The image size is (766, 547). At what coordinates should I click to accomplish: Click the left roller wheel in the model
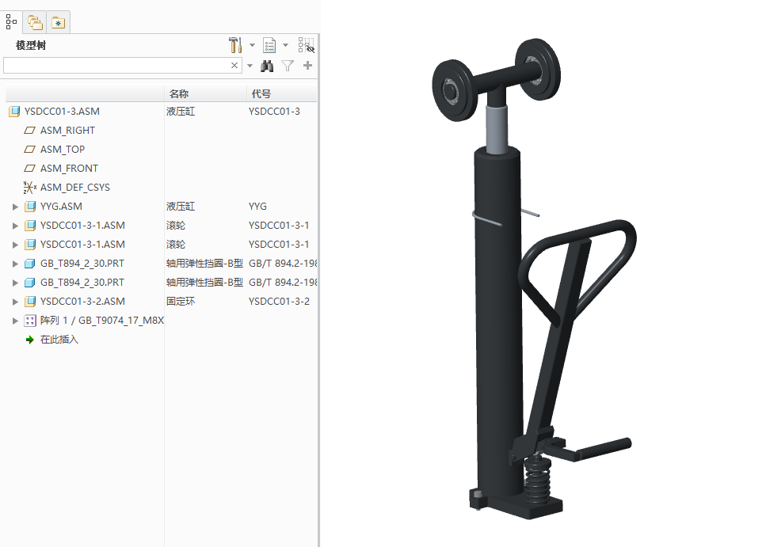pyautogui.click(x=455, y=90)
